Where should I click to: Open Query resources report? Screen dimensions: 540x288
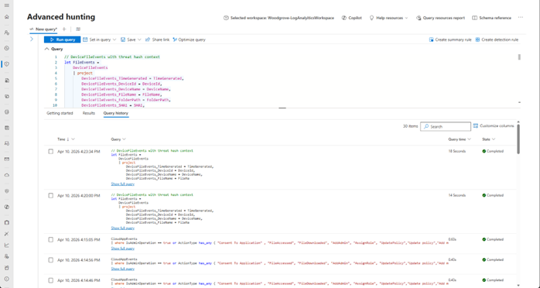click(x=440, y=18)
